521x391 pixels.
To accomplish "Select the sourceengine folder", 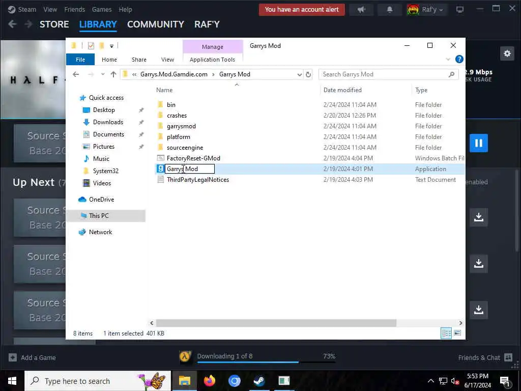I will click(185, 147).
